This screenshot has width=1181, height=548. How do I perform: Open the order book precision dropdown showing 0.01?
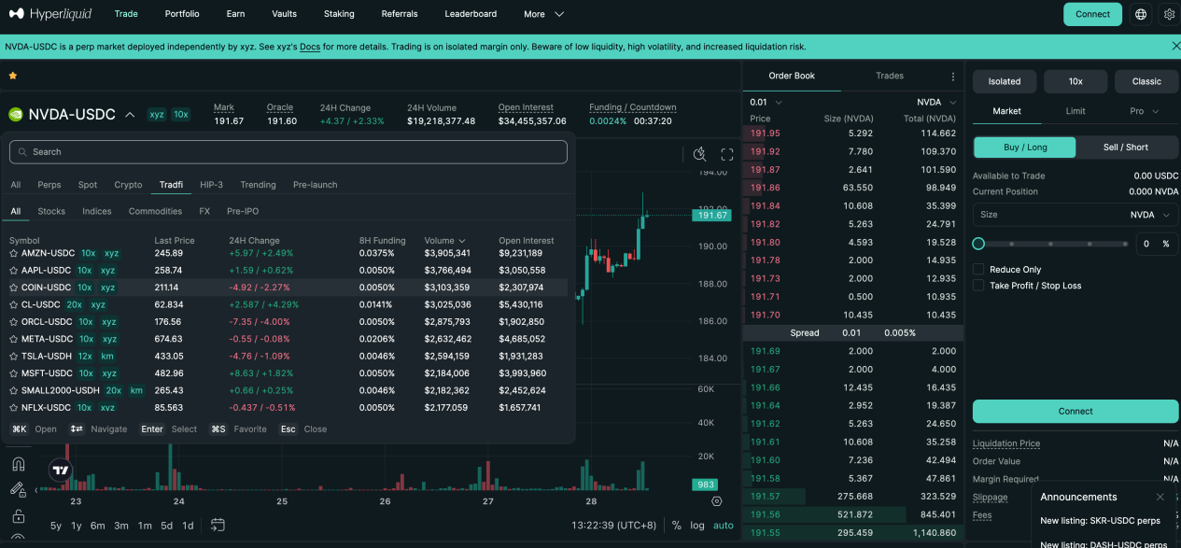[x=764, y=101]
